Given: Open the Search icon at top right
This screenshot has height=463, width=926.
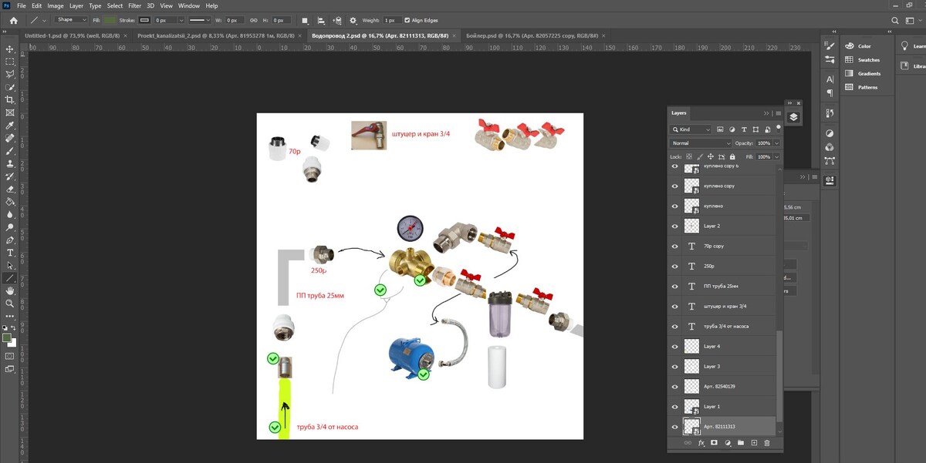Looking at the screenshot, I should point(894,20).
